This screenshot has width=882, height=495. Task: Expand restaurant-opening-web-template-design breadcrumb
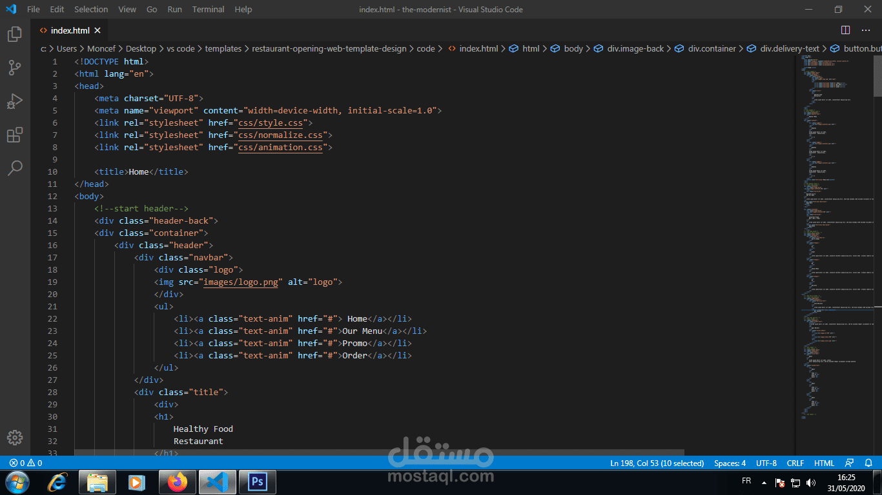329,48
